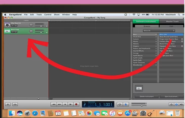
Task: Select the Strings category
Action: pyautogui.click(x=145, y=53)
